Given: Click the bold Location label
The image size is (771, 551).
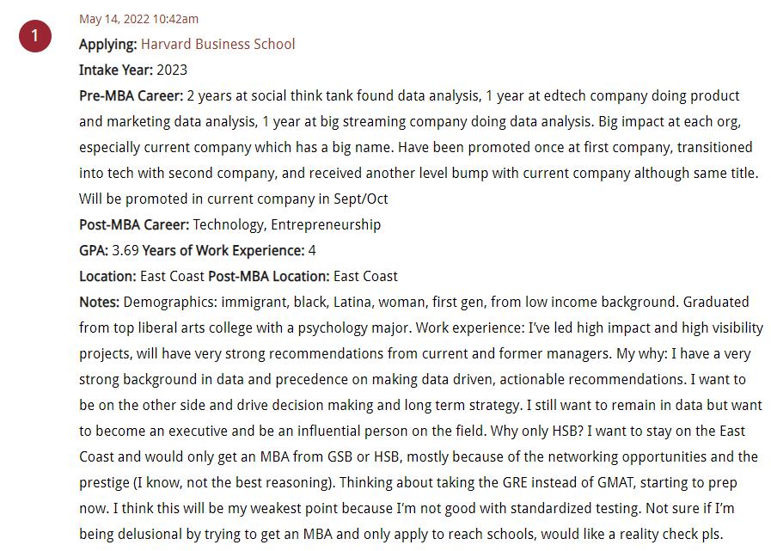Looking at the screenshot, I should [x=107, y=277].
